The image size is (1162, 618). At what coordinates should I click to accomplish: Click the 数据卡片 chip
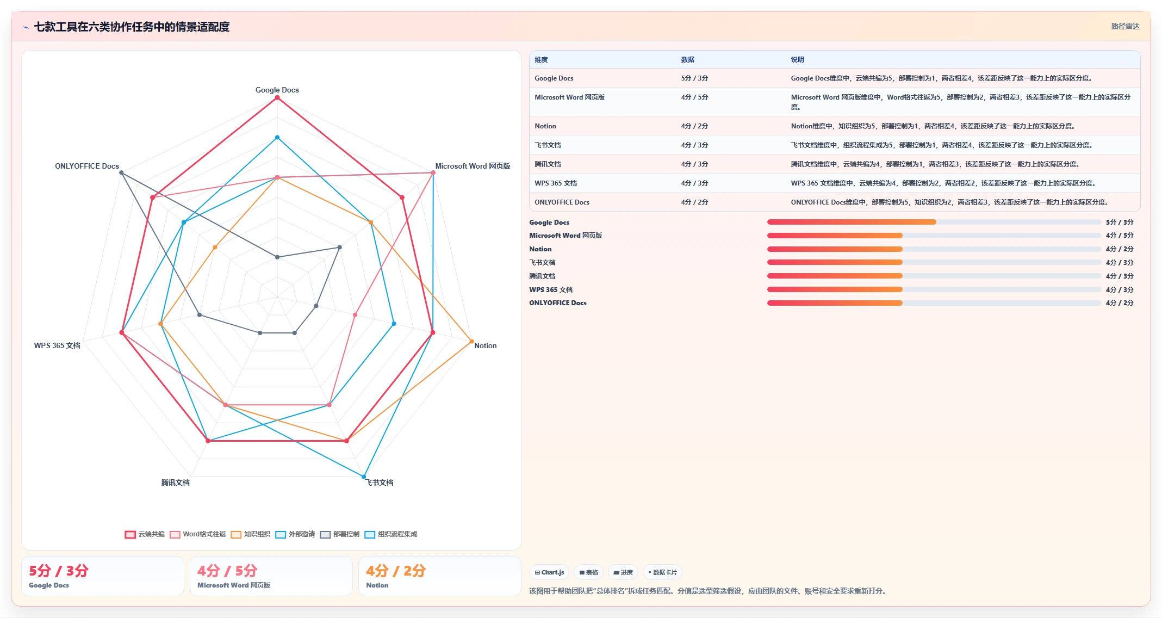point(662,572)
